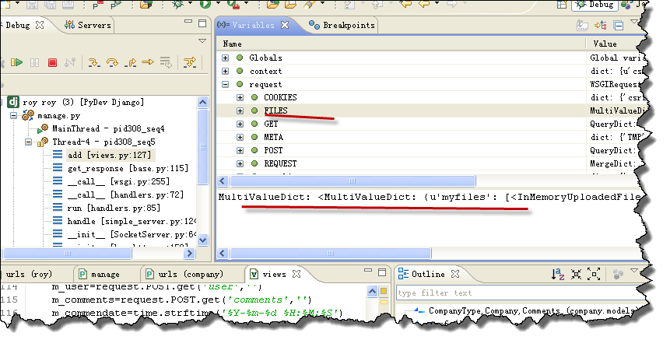Collapse Thread-4 in debug tree

point(29,142)
